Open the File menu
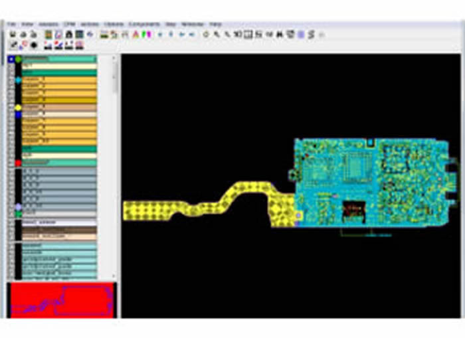The height and width of the screenshot is (338, 465). [12, 24]
